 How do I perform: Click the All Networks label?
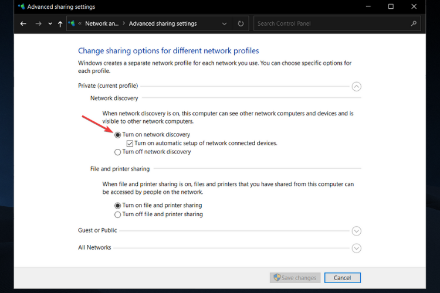pos(94,247)
